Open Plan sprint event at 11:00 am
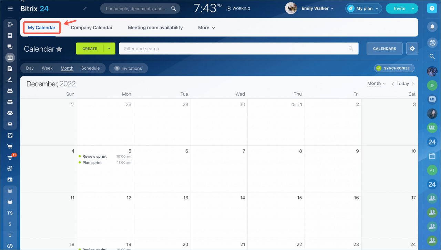The height and width of the screenshot is (250, 441). (105, 163)
